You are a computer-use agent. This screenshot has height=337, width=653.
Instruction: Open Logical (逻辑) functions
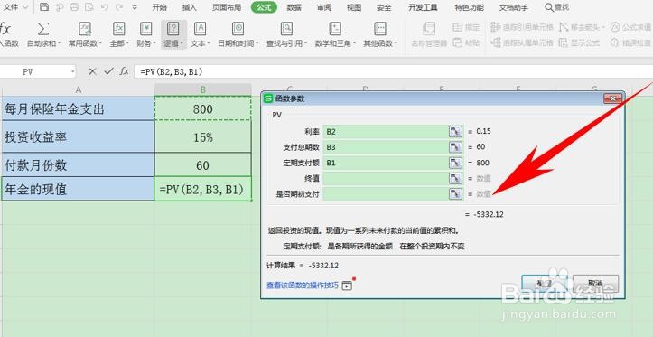[173, 34]
